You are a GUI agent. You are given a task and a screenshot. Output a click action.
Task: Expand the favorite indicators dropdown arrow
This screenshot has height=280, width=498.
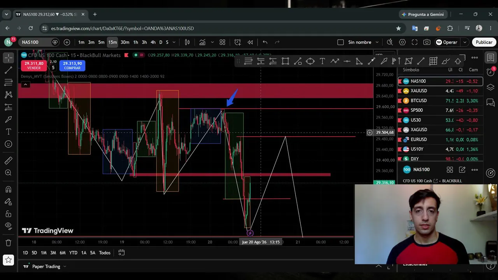click(x=212, y=42)
